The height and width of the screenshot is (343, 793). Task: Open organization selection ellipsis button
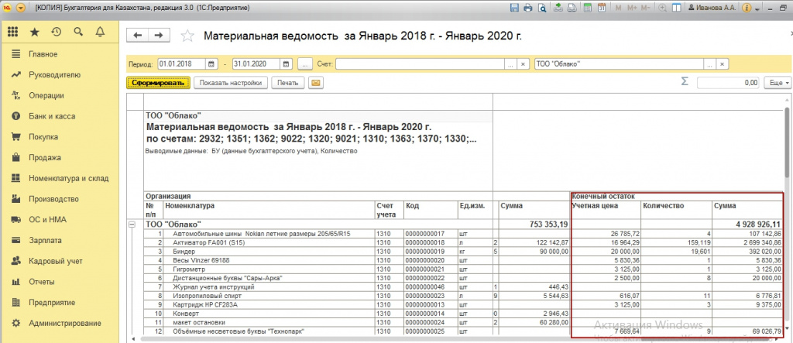click(710, 64)
